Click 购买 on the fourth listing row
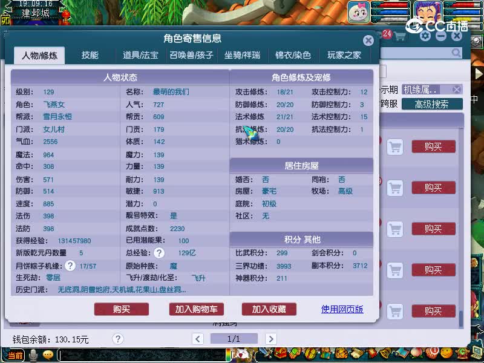484x363 pixels. [433, 270]
